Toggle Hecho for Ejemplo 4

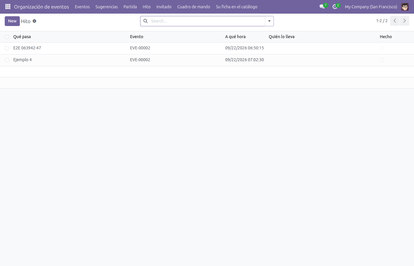[382, 60]
